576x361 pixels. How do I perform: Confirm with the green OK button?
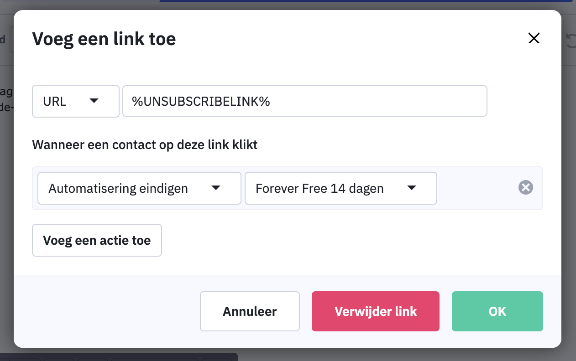pyautogui.click(x=497, y=311)
